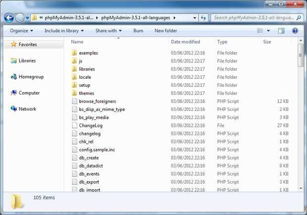Click the Help question mark icon

point(295,31)
